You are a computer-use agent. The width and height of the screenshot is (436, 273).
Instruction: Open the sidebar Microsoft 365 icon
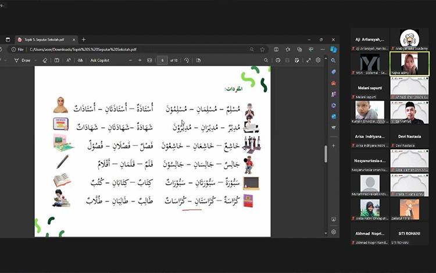(334, 106)
